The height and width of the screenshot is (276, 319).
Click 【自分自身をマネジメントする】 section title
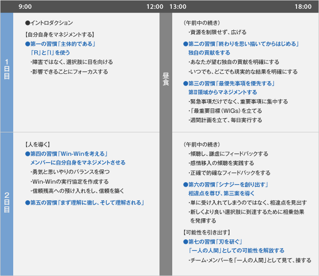(60, 35)
